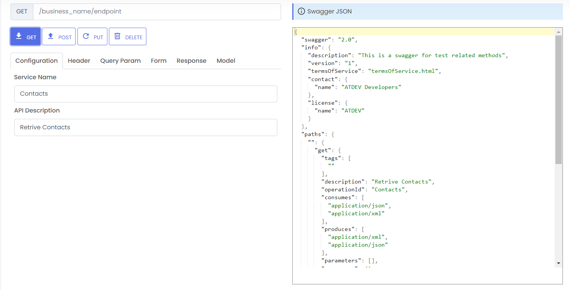570x290 pixels.
Task: Click "application/xml" under consumes
Action: coord(356,213)
